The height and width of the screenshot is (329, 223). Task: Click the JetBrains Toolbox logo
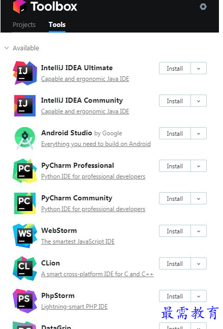click(19, 7)
